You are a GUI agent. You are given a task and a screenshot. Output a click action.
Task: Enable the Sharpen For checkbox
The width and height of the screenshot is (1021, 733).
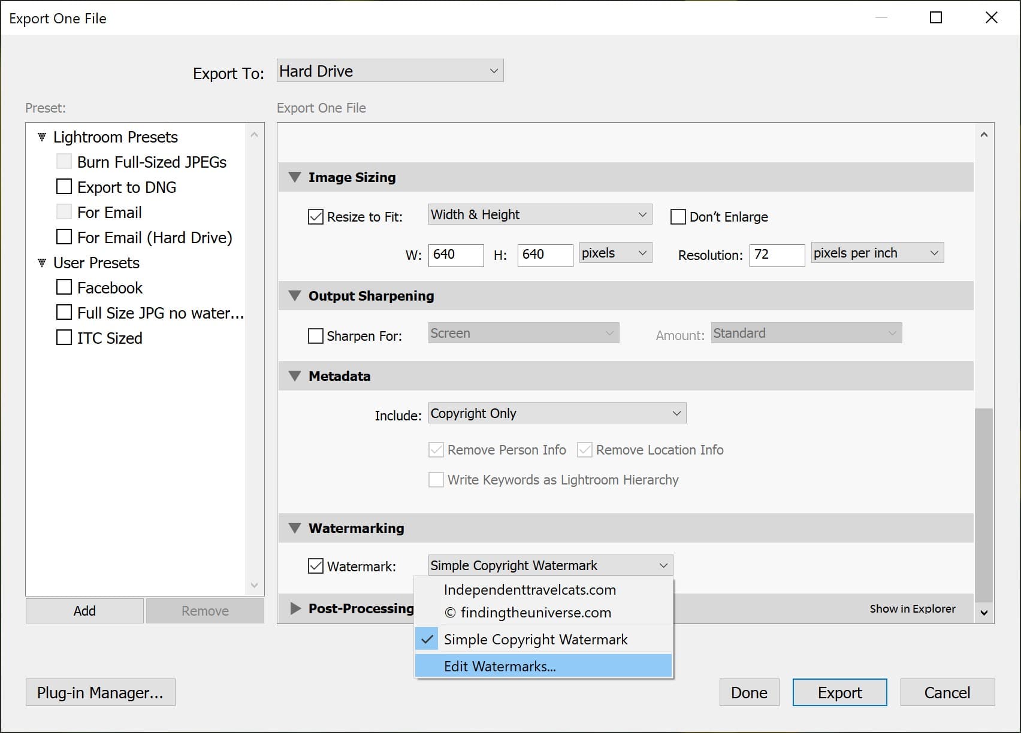click(316, 336)
